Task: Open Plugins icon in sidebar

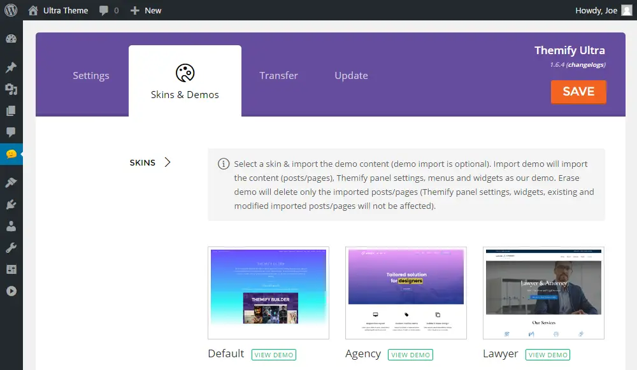Action: [11, 204]
